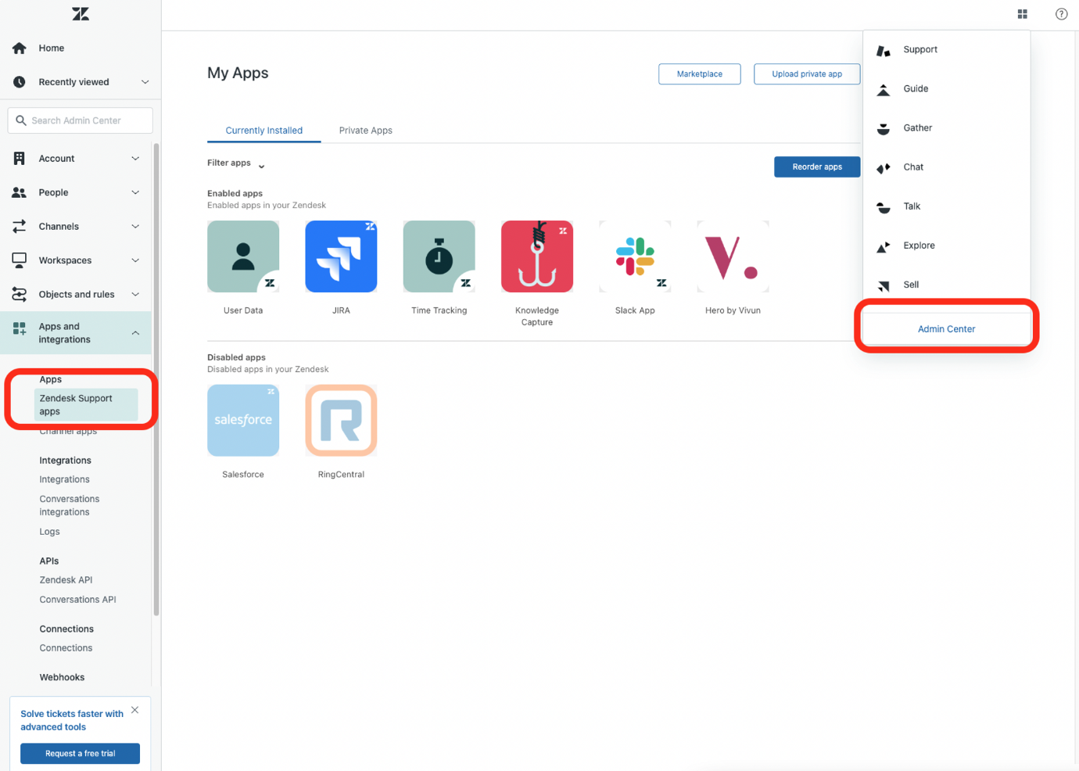Expand the Recently viewed chevron
Image resolution: width=1079 pixels, height=771 pixels.
(145, 82)
